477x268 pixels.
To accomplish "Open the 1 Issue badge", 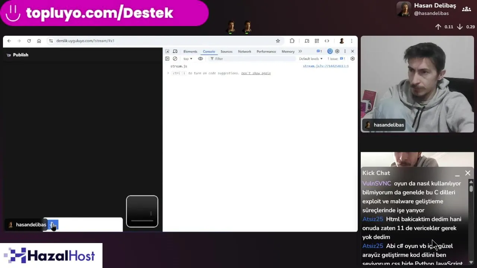I will tap(336, 59).
